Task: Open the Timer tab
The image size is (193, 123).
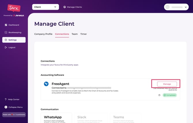Action: pyautogui.click(x=84, y=34)
